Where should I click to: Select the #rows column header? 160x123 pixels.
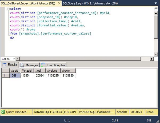tap(68, 71)
